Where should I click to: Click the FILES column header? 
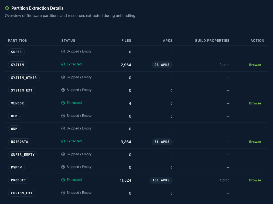coord(126,40)
